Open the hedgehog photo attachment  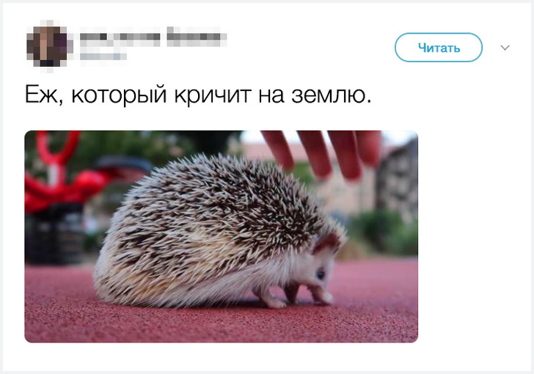pyautogui.click(x=221, y=236)
